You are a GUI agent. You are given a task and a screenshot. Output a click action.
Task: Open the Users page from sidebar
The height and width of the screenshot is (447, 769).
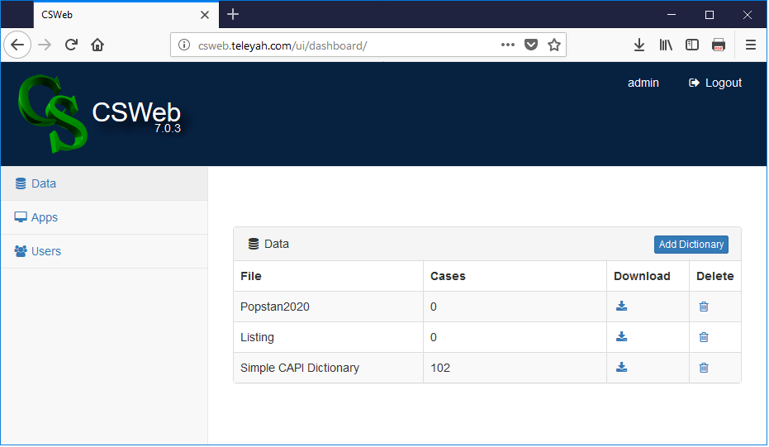[45, 251]
